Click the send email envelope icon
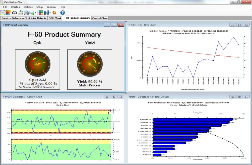Screen dimensions: 252x165 (32, 13)
